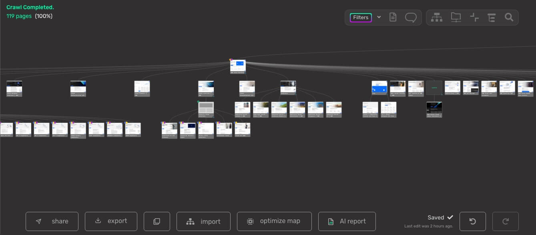Open the comments speech bubble icon
Image resolution: width=536 pixels, height=235 pixels.
411,18
